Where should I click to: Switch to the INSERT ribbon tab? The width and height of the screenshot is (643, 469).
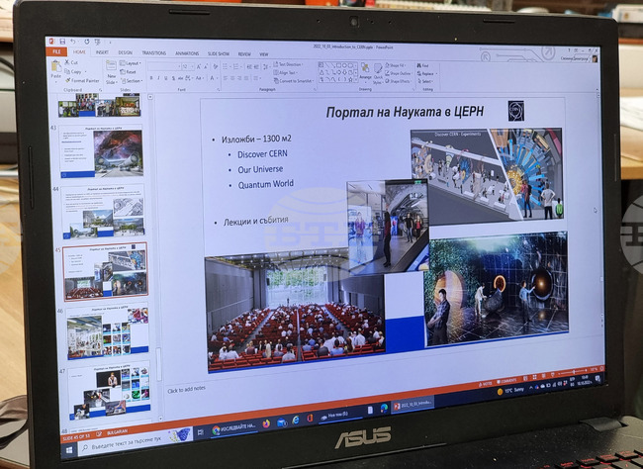[x=102, y=52]
